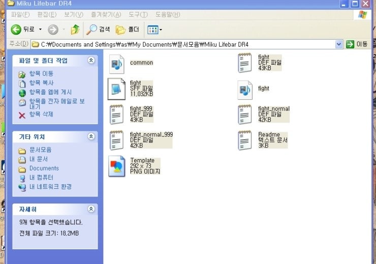
Task: Click the 내 컴퓨터 computer icon
Action: pyautogui.click(x=22, y=179)
